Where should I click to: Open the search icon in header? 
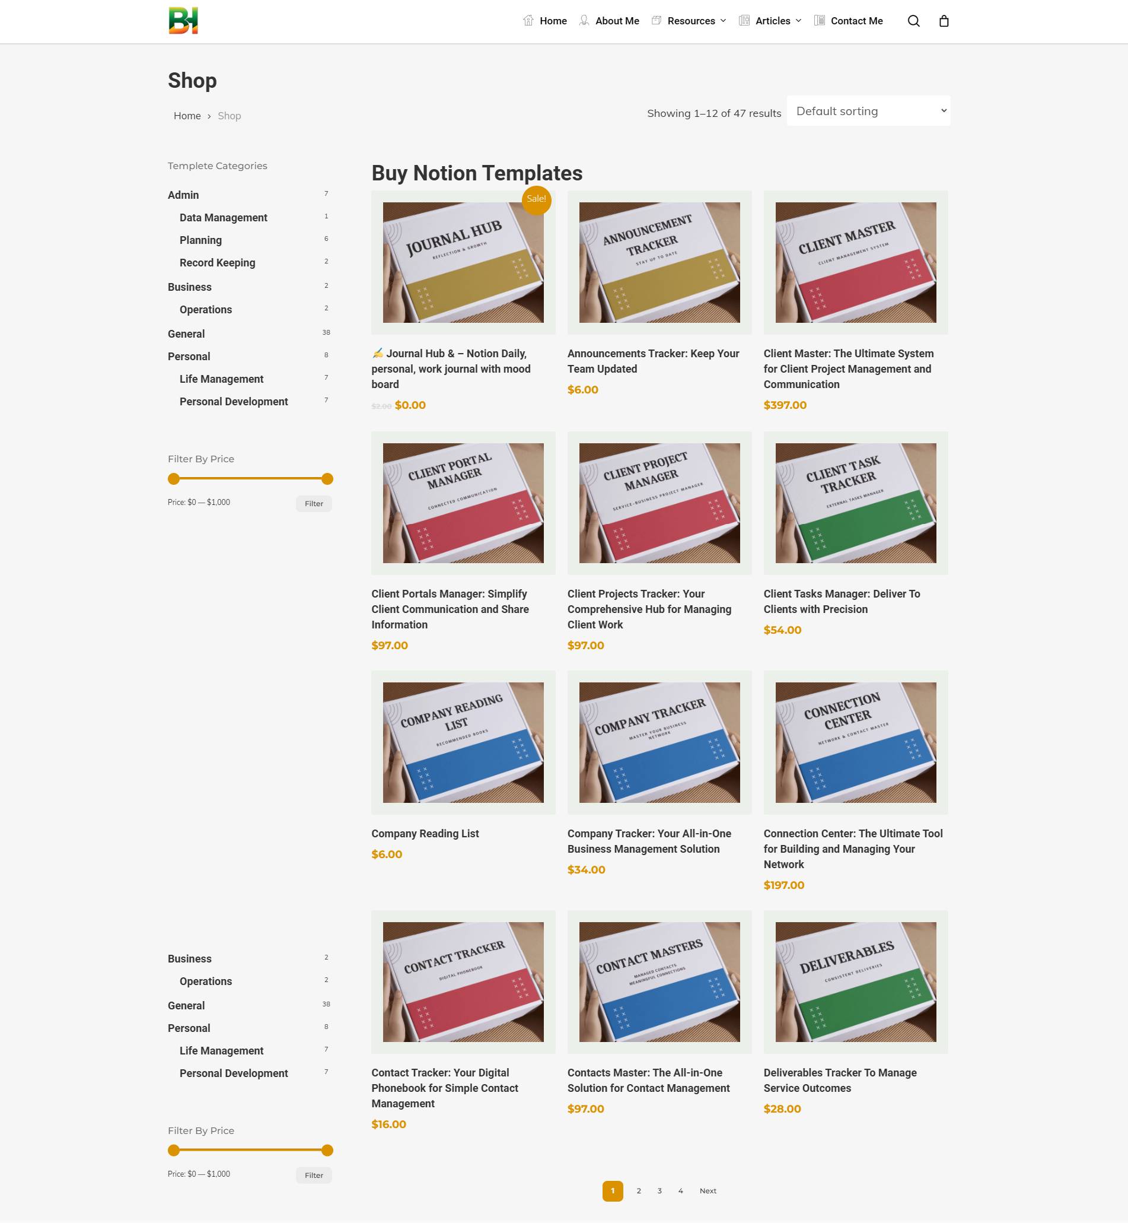point(913,21)
